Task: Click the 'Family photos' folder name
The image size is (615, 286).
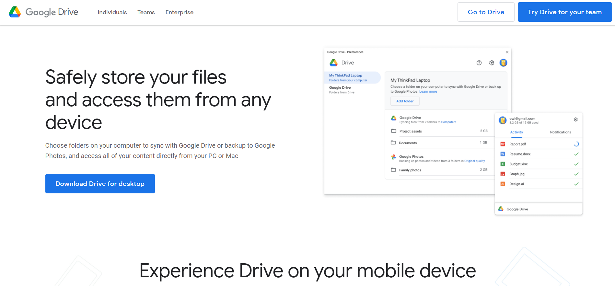Action: 410,170
